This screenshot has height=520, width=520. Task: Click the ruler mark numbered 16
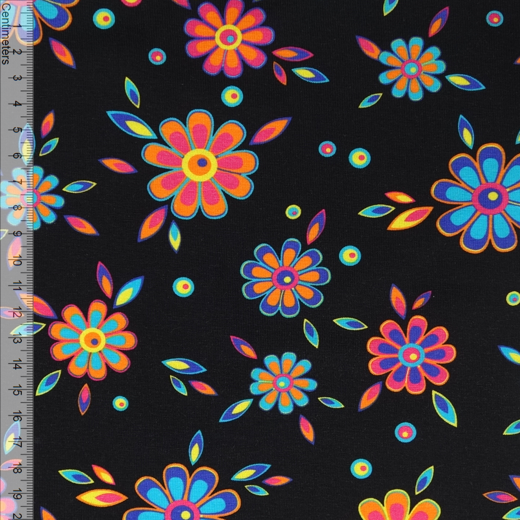pos(17,416)
